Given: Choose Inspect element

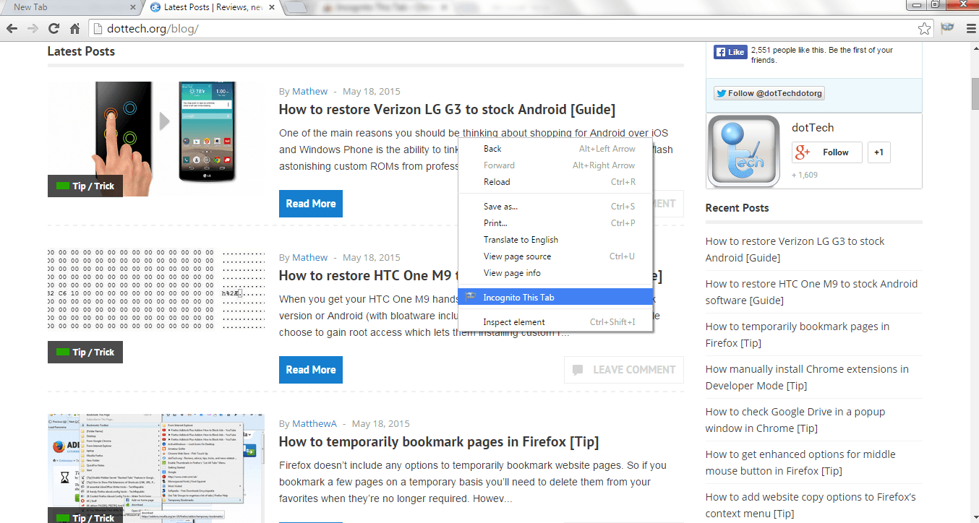Looking at the screenshot, I should 555,322.
